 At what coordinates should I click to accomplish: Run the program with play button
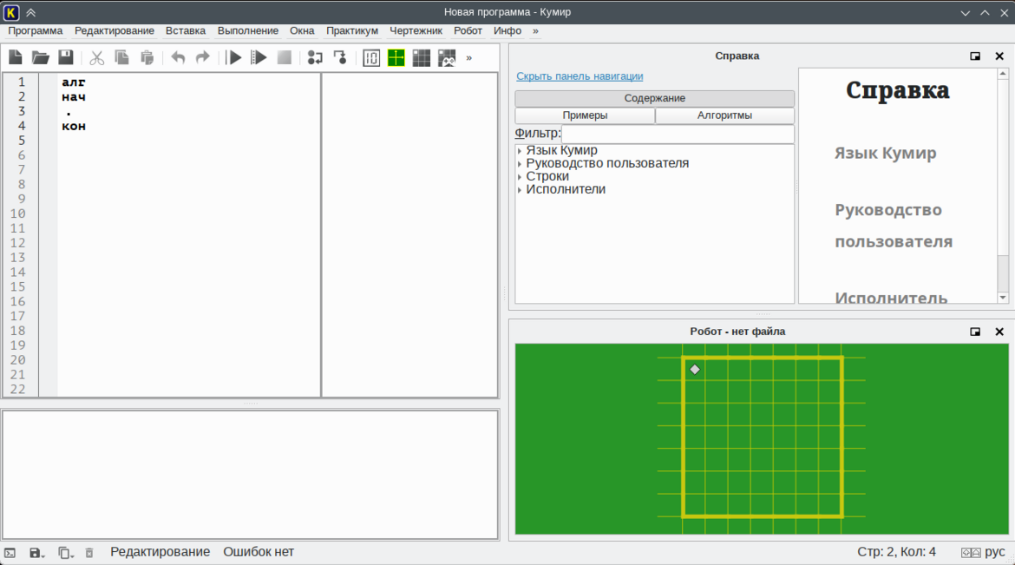pyautogui.click(x=233, y=57)
